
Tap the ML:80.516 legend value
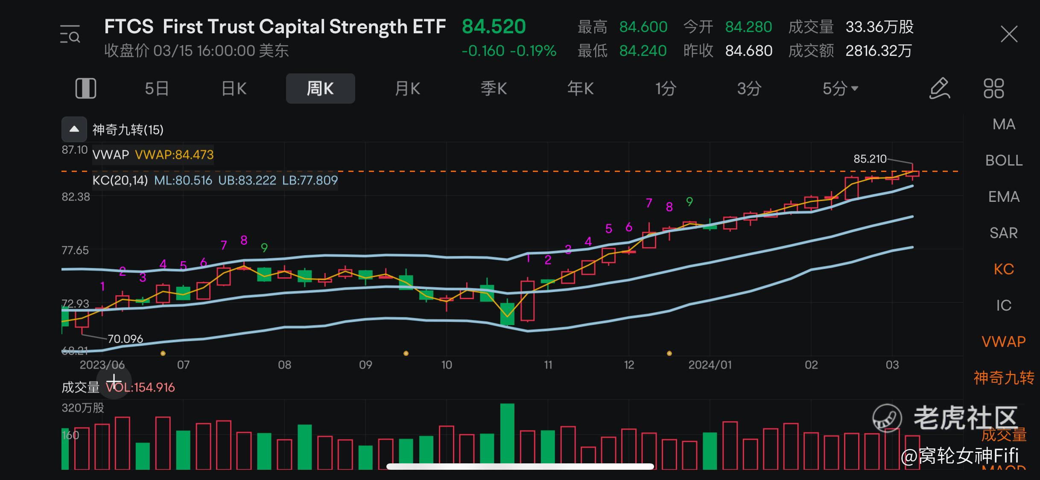(183, 180)
